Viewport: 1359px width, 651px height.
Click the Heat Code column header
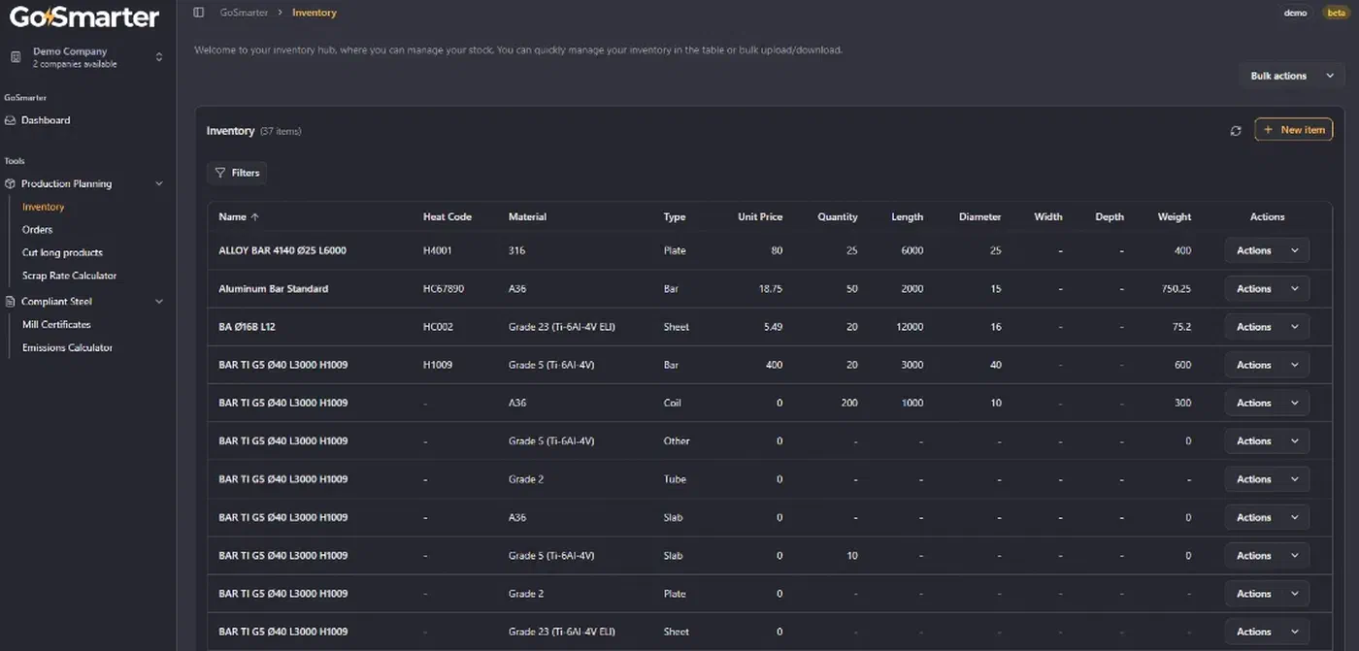pyautogui.click(x=447, y=217)
